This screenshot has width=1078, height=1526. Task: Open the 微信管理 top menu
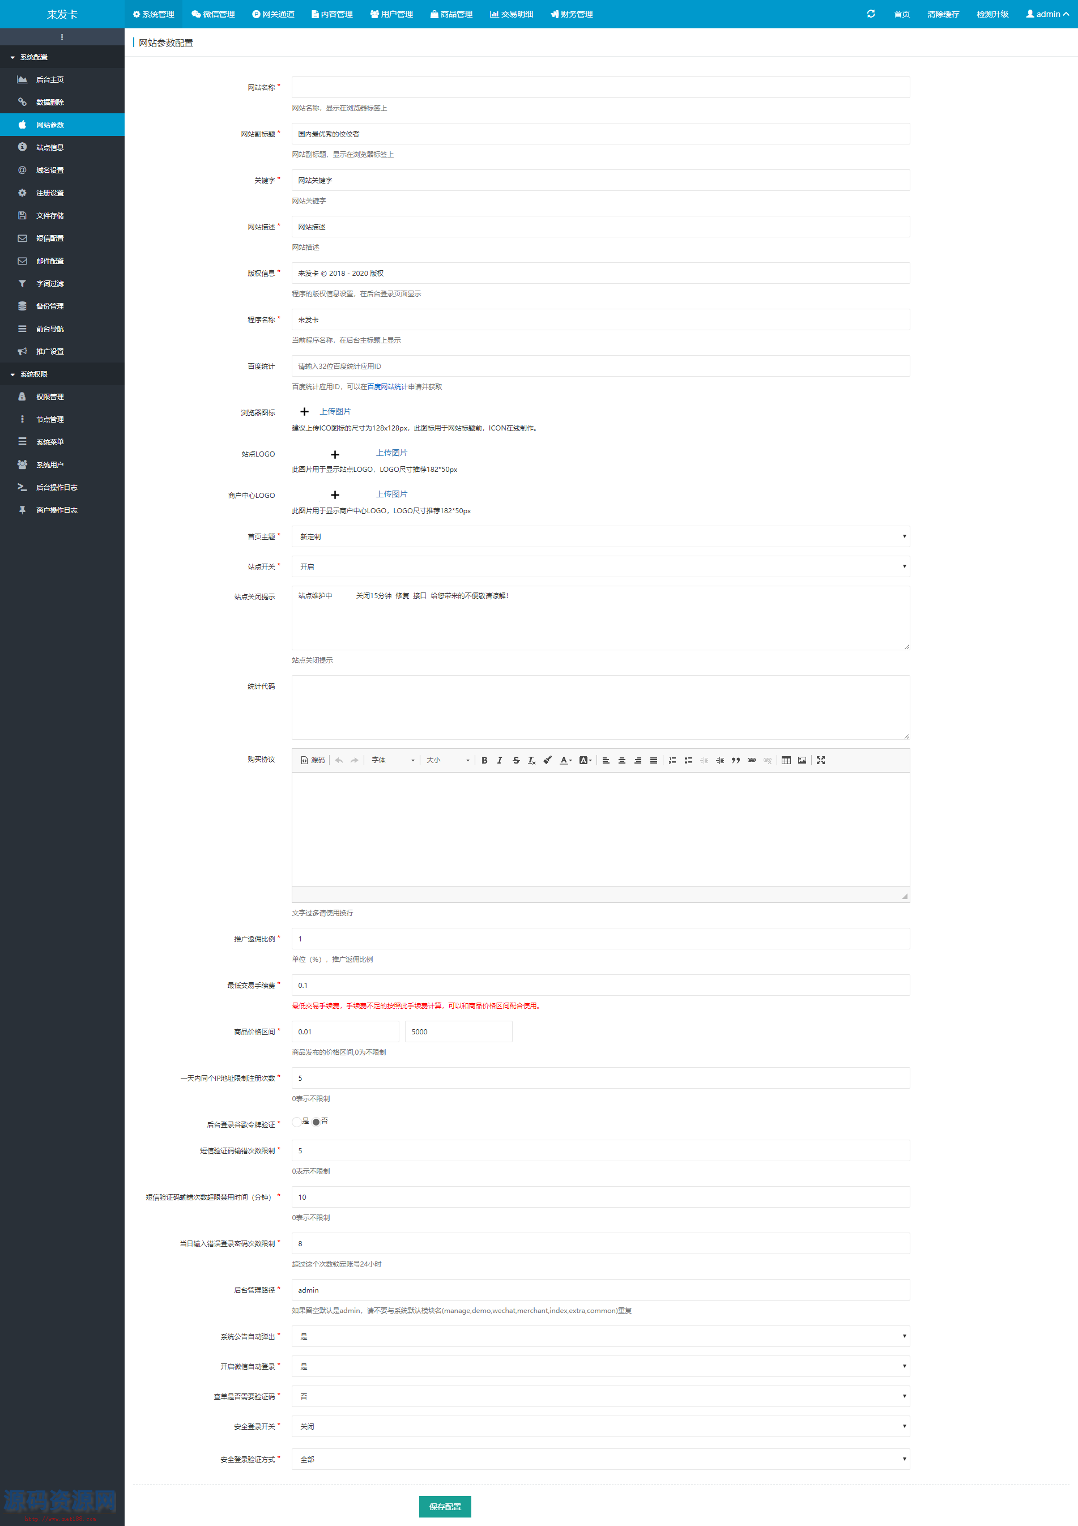[x=214, y=14]
